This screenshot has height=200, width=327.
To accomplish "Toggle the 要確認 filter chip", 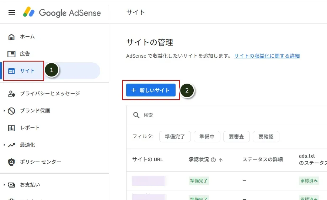I will click(x=266, y=137).
